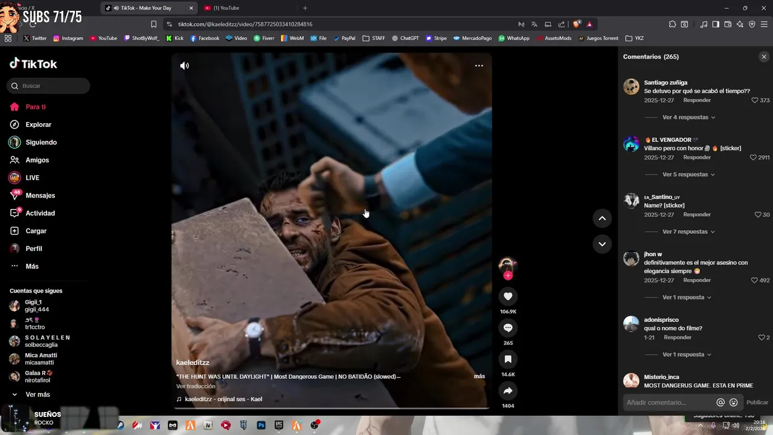The image size is (773, 435).
Task: Open the ChatGPT bookmark
Action: tap(405, 38)
